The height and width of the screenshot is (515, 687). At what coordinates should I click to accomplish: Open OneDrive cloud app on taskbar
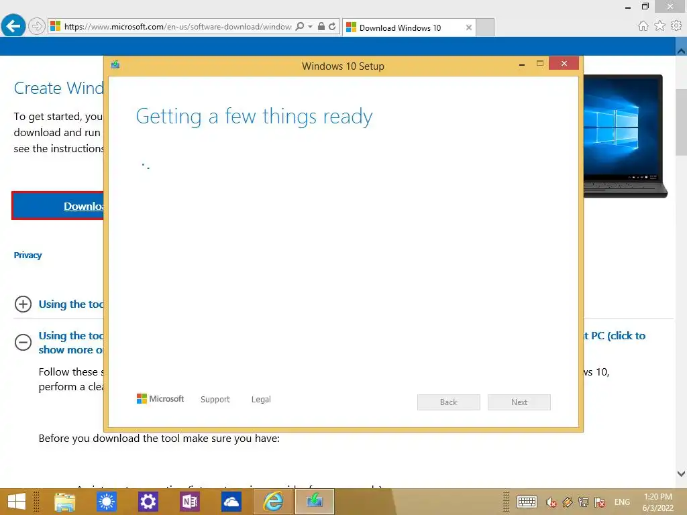click(x=231, y=502)
